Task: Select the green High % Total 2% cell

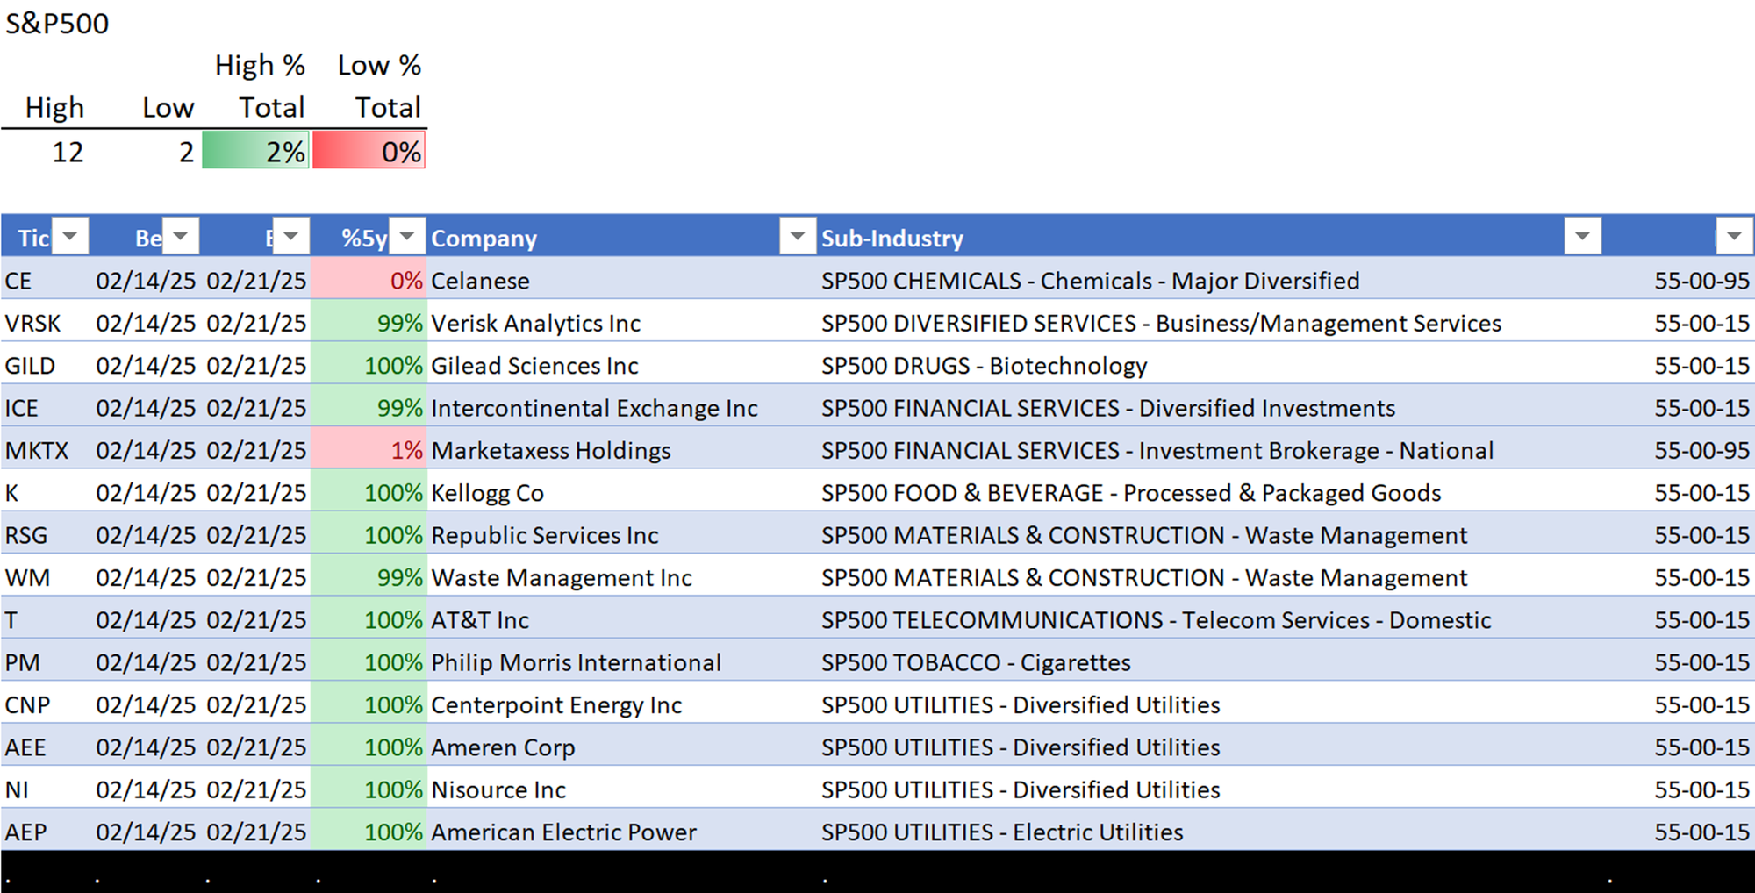Action: click(255, 150)
